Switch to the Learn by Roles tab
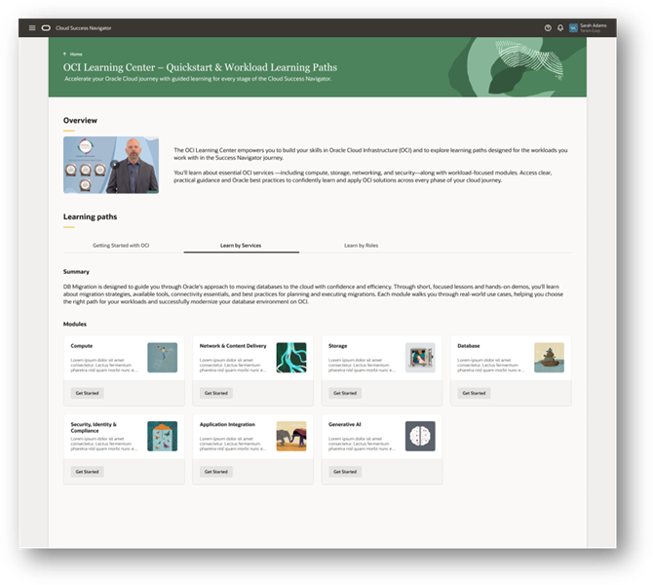 (361, 246)
